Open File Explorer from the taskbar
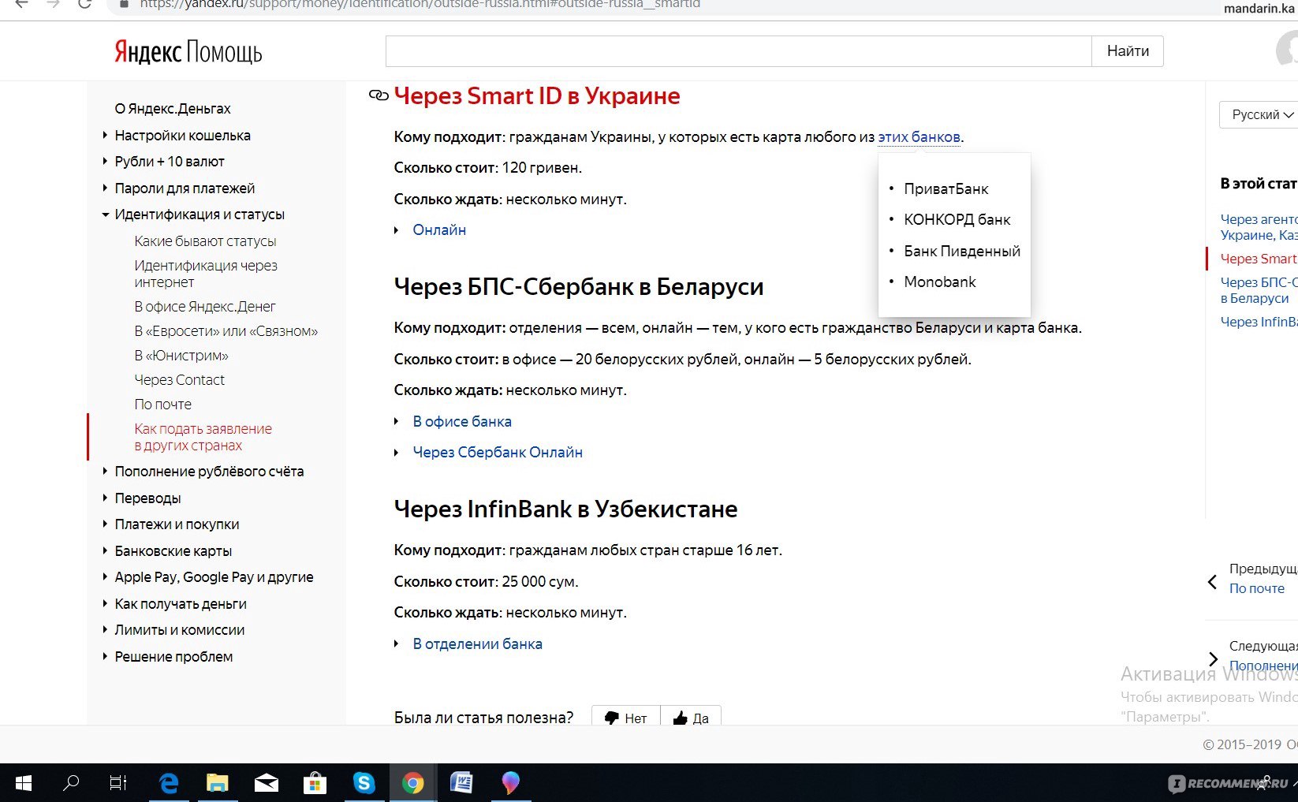Viewport: 1298px width, 802px height. click(x=217, y=783)
